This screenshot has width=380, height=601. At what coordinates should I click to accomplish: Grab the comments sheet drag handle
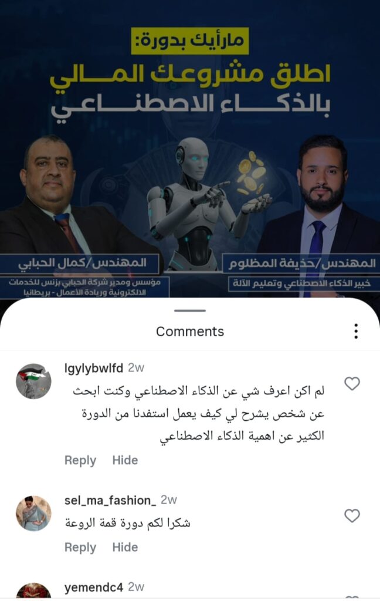190,310
